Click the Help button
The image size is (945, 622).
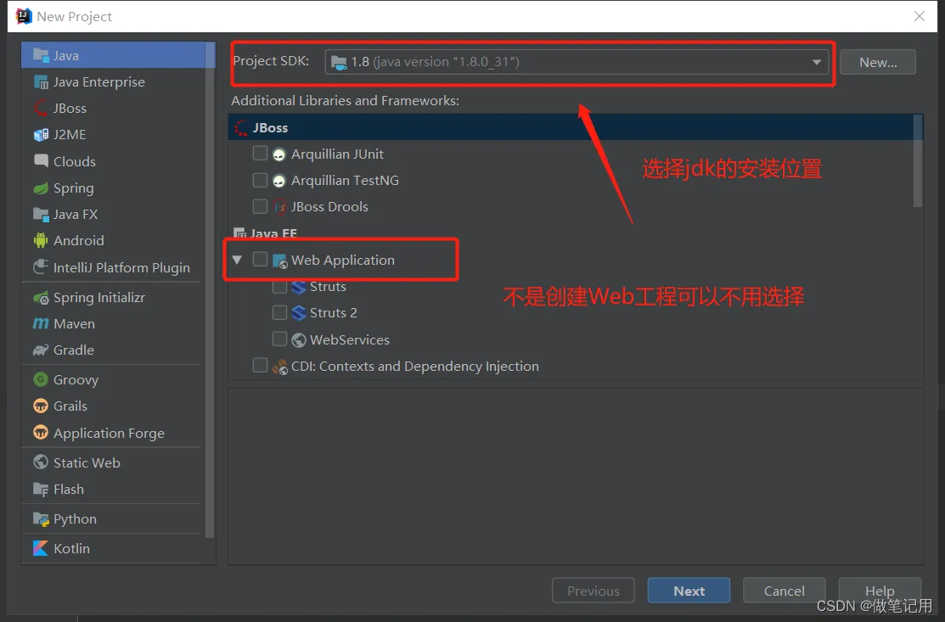(880, 591)
